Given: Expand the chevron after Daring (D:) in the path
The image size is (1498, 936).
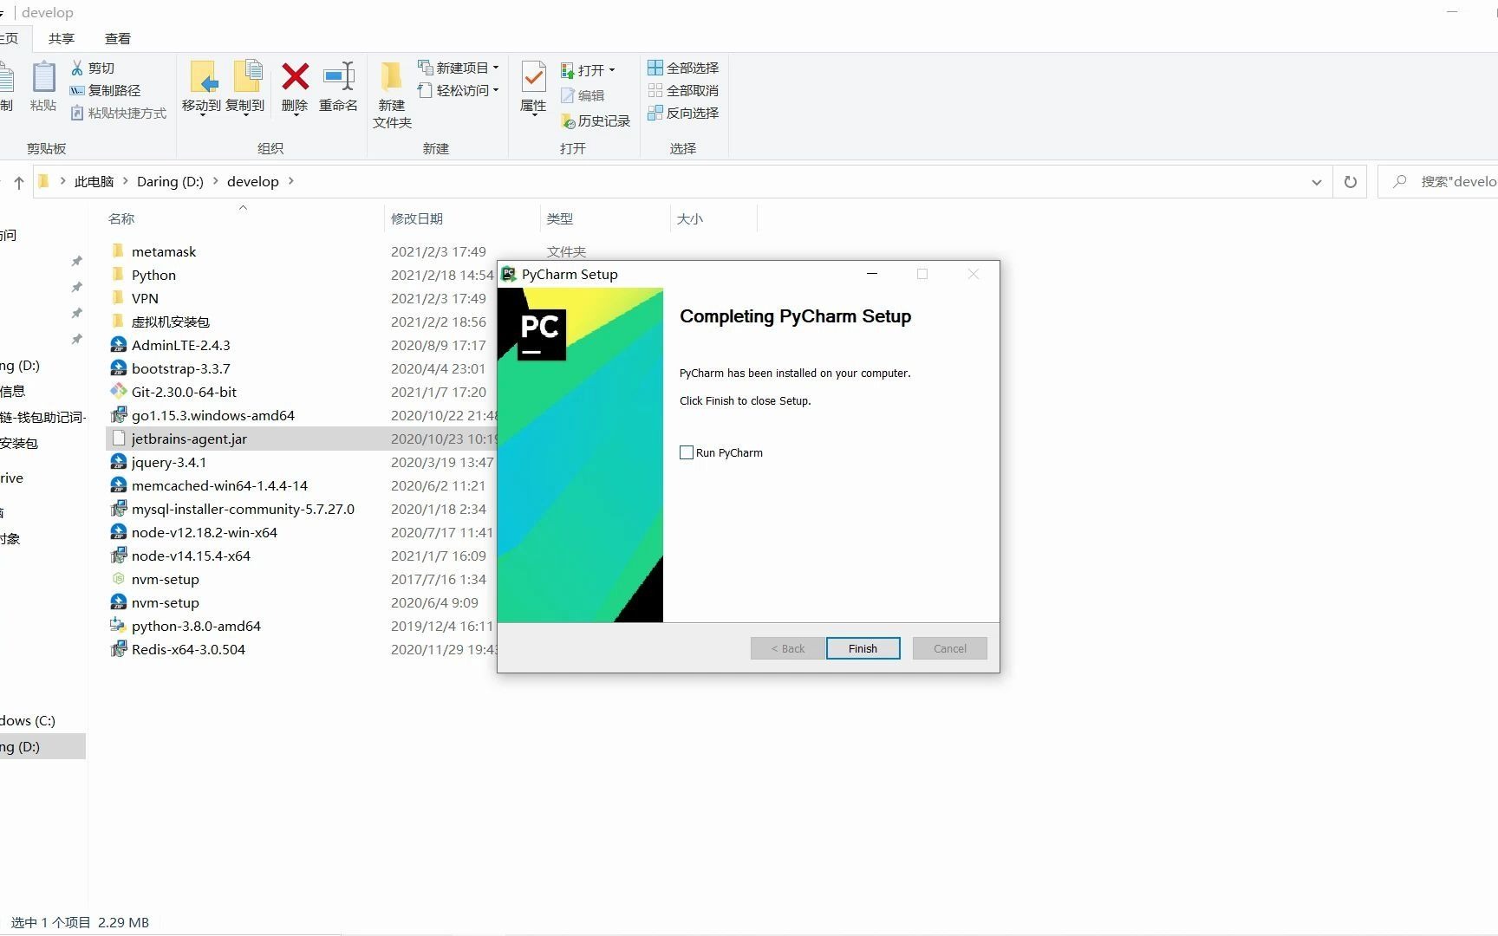Looking at the screenshot, I should click(x=215, y=181).
